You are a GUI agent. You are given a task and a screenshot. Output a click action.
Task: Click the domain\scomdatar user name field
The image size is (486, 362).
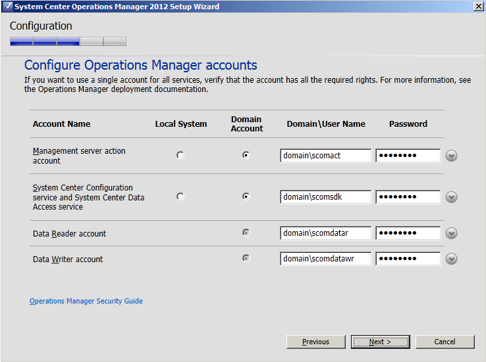coord(325,233)
